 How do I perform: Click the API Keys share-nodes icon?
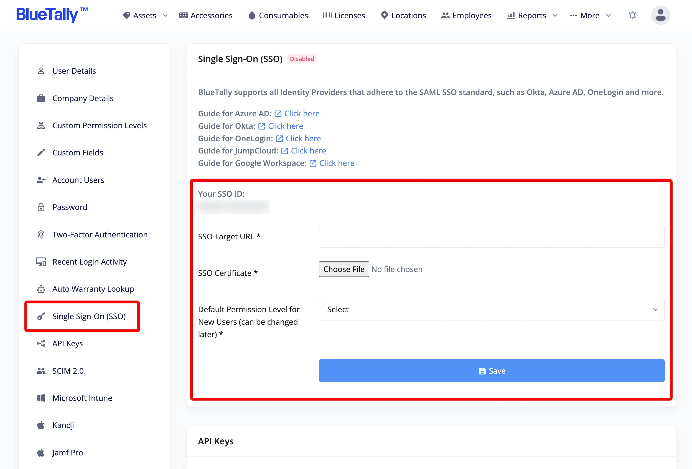(x=41, y=344)
